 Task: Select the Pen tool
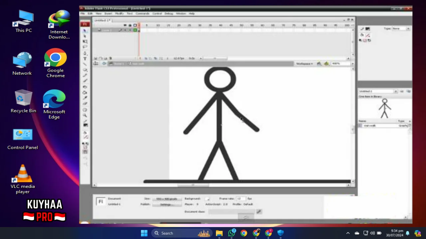[85, 53]
